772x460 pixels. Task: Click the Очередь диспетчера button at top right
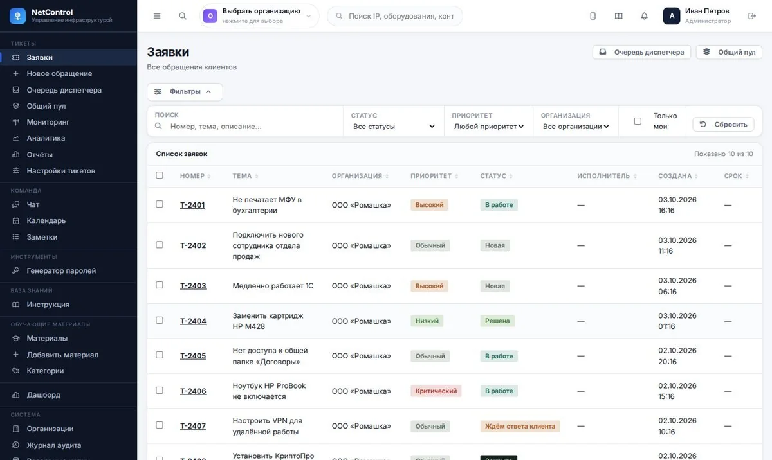[641, 52]
